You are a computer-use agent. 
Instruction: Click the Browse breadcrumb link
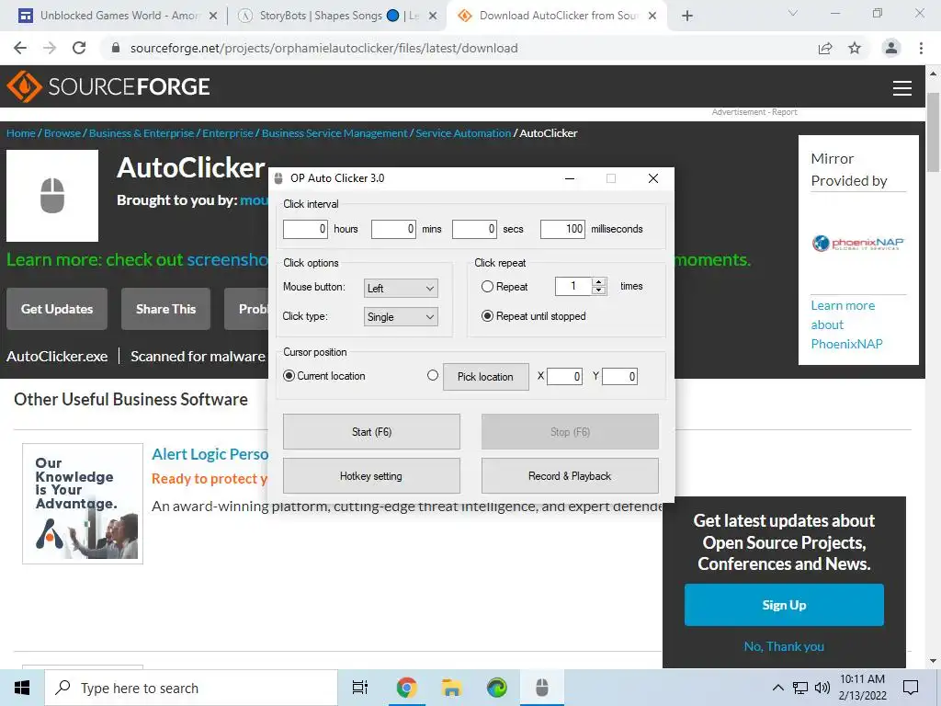click(x=62, y=133)
